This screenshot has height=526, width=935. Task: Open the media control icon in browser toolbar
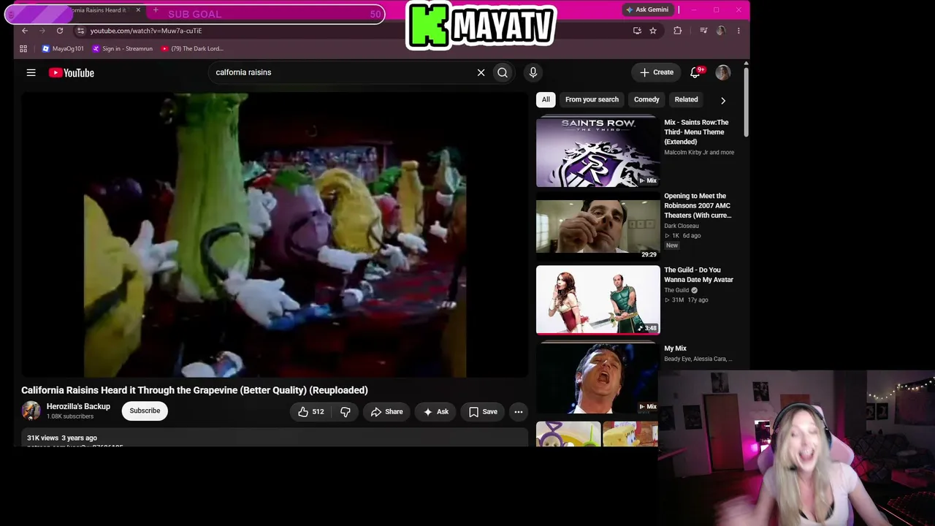click(703, 31)
